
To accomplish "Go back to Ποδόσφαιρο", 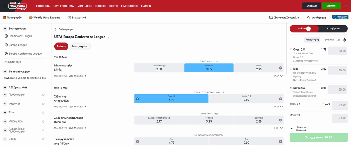I will pyautogui.click(x=64, y=29).
